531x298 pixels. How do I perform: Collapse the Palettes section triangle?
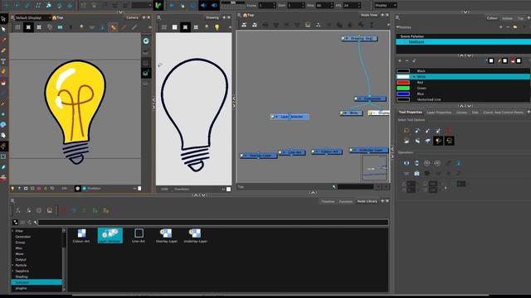(397, 27)
